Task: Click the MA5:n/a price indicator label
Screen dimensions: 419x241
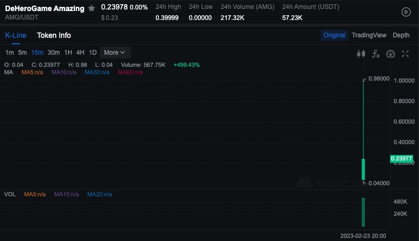Action: tap(32, 72)
